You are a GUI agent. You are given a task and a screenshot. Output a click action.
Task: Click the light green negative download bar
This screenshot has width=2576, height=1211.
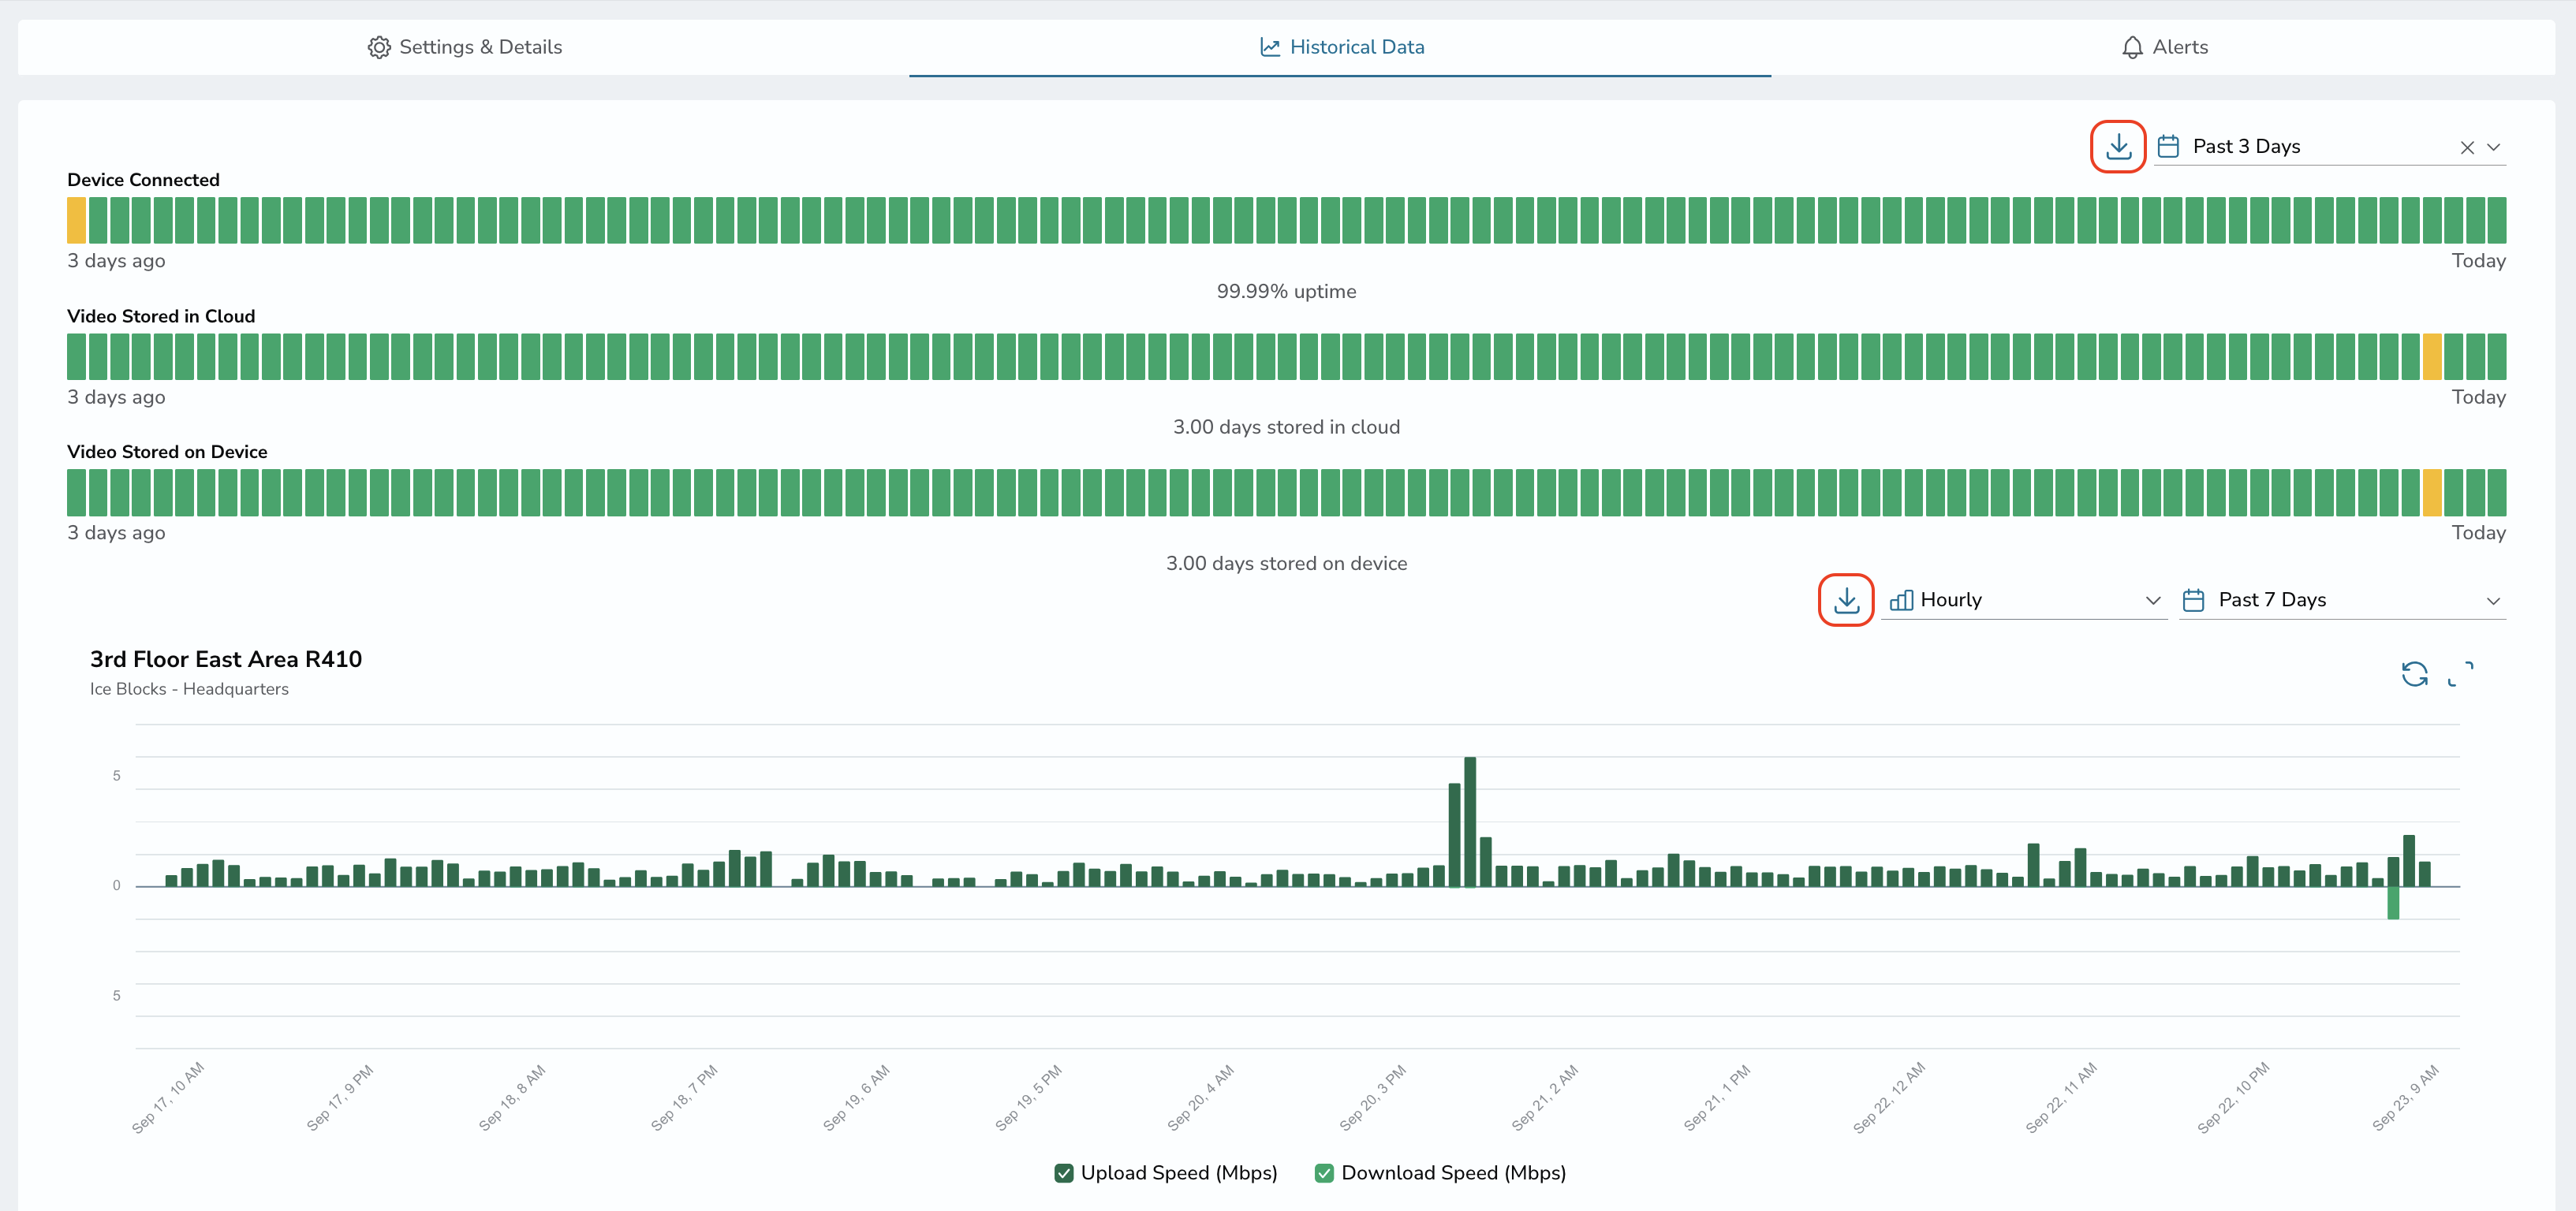click(x=2393, y=903)
